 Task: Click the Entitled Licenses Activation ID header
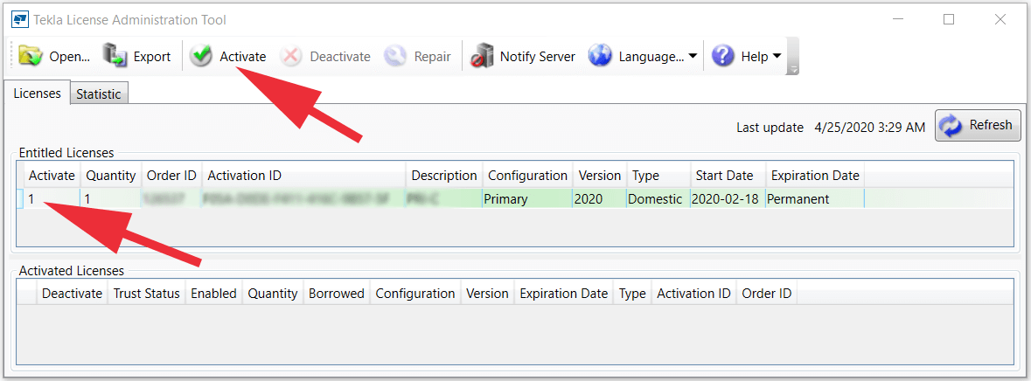point(303,176)
